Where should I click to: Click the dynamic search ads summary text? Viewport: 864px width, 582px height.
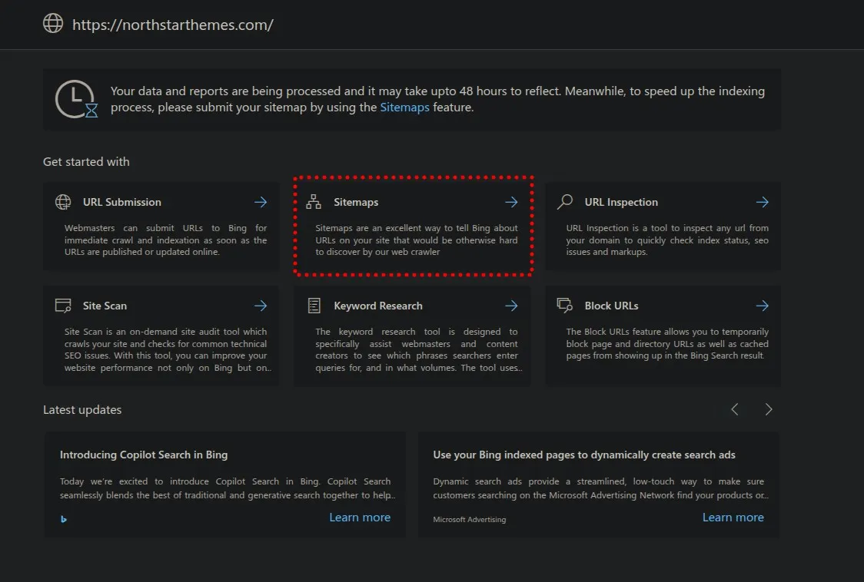tap(600, 488)
